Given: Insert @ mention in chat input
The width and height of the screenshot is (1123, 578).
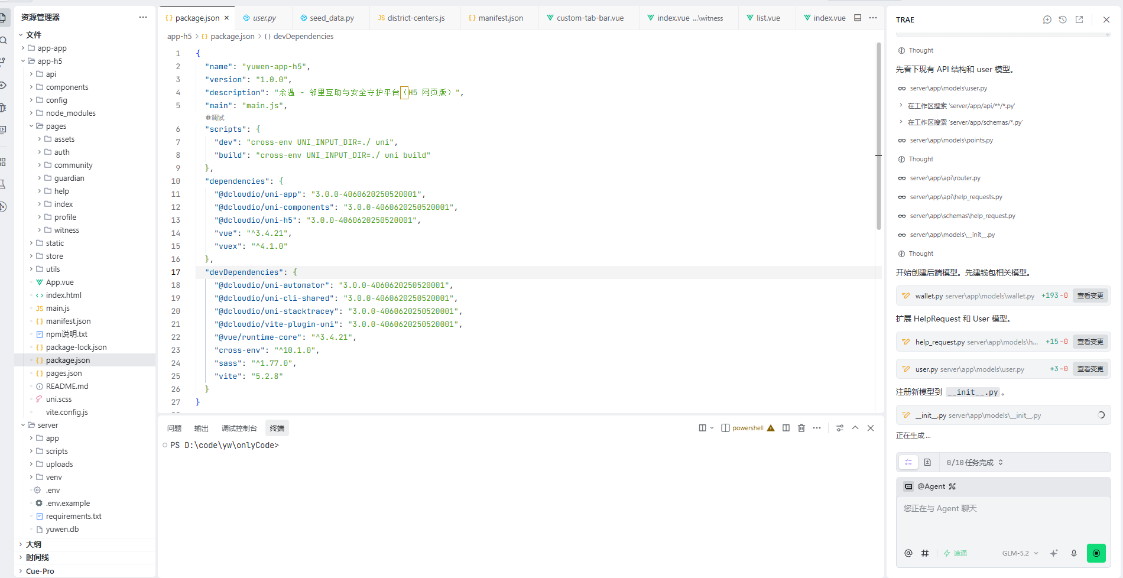Looking at the screenshot, I should pyautogui.click(x=908, y=553).
